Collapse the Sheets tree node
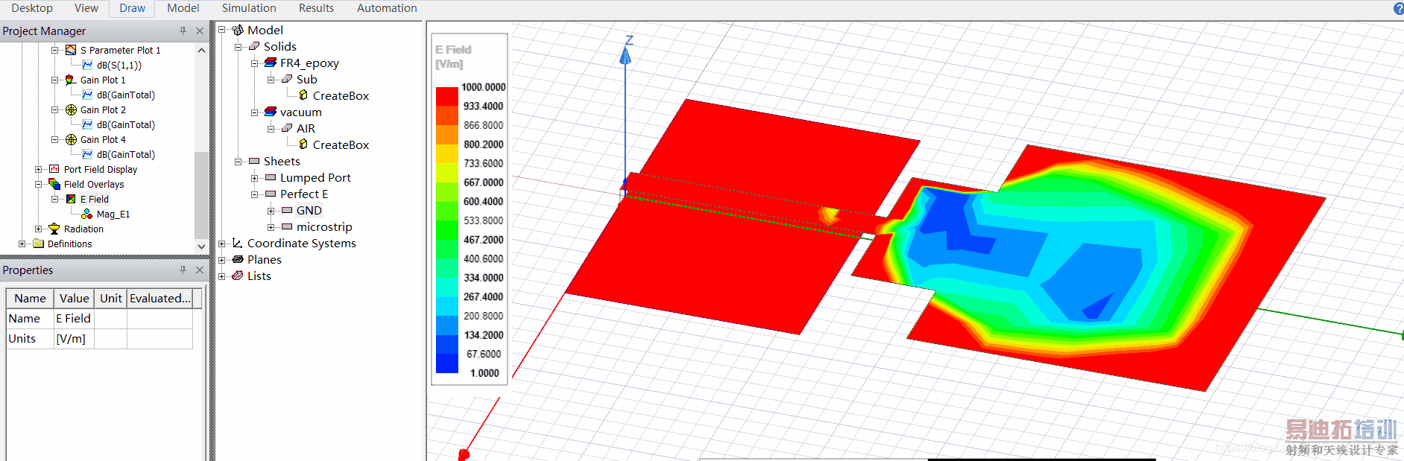Screen dimensions: 1404x461 pos(238,161)
